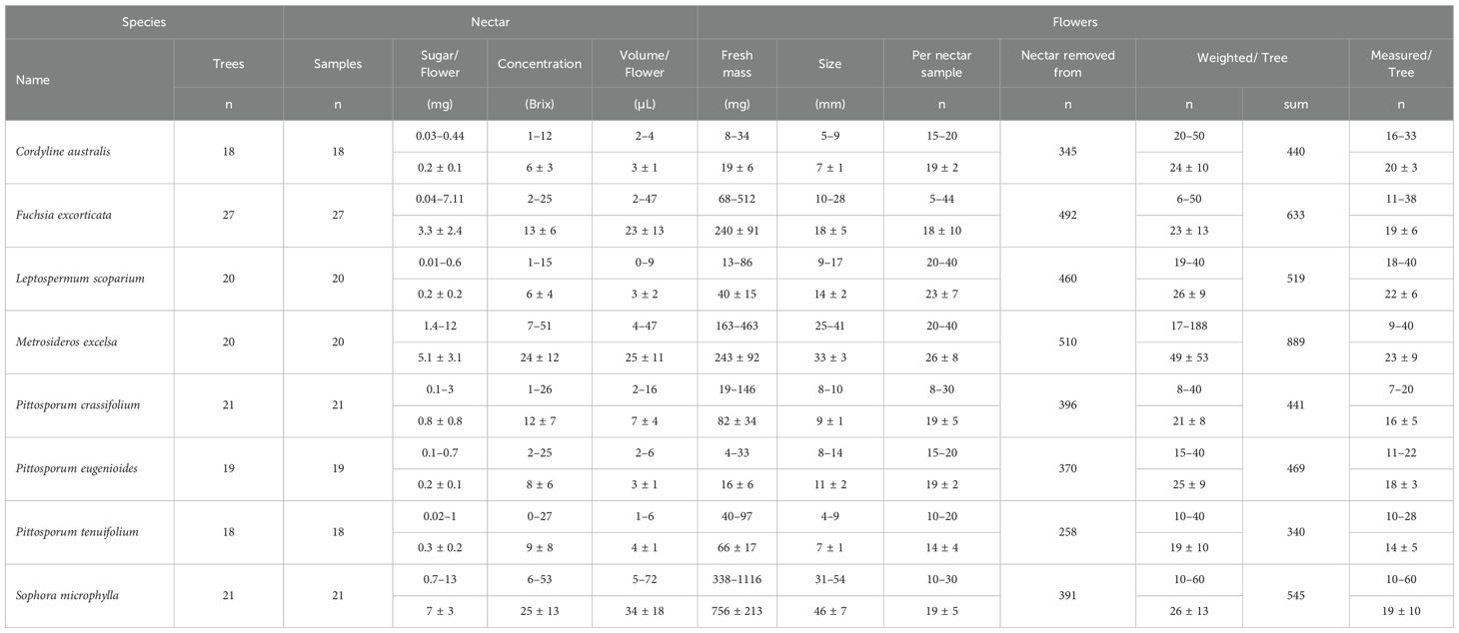Click the Flowers group header
This screenshot has height=633, width=1459.
[x=1075, y=21]
